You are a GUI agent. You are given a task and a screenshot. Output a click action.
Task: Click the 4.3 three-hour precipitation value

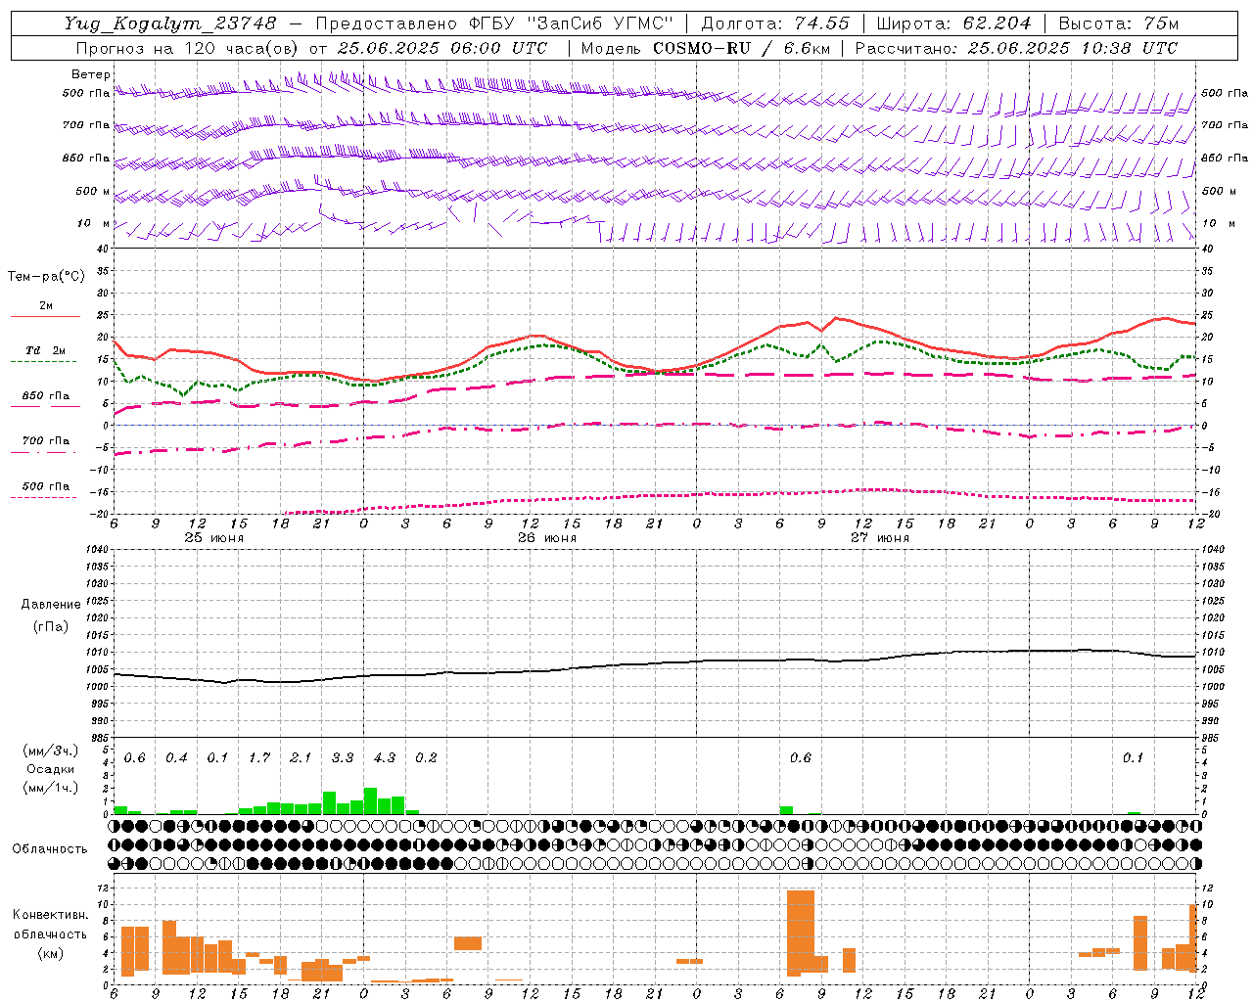pos(385,757)
